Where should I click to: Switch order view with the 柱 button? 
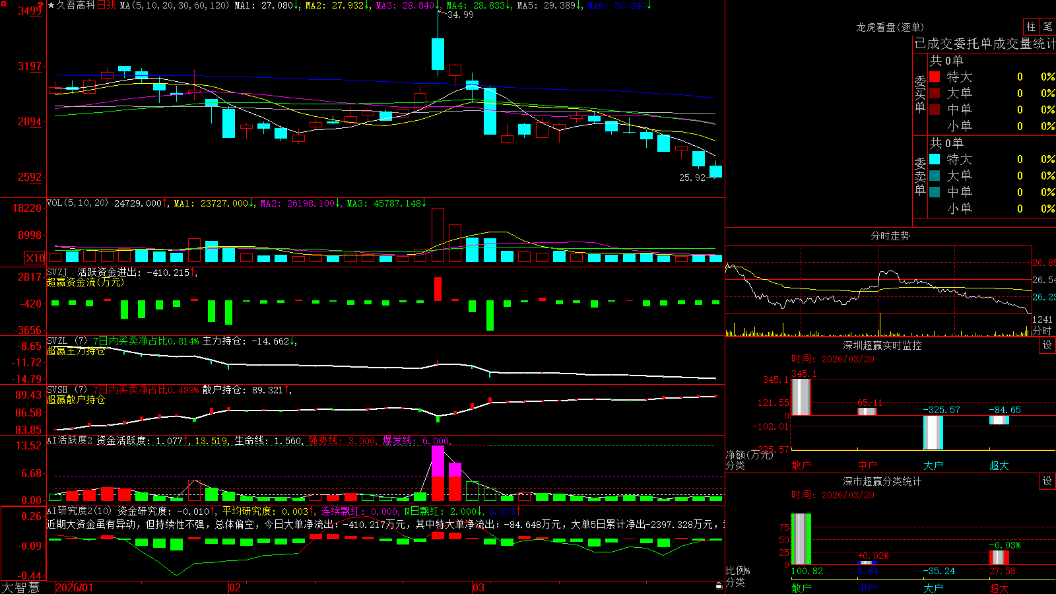pyautogui.click(x=1031, y=26)
